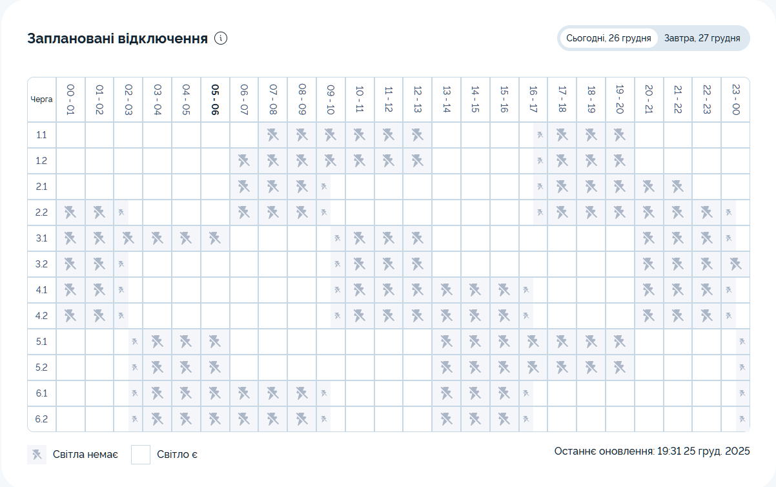
Task: Click outage icon for queue 3.2 at 23-00
Action: point(735,264)
